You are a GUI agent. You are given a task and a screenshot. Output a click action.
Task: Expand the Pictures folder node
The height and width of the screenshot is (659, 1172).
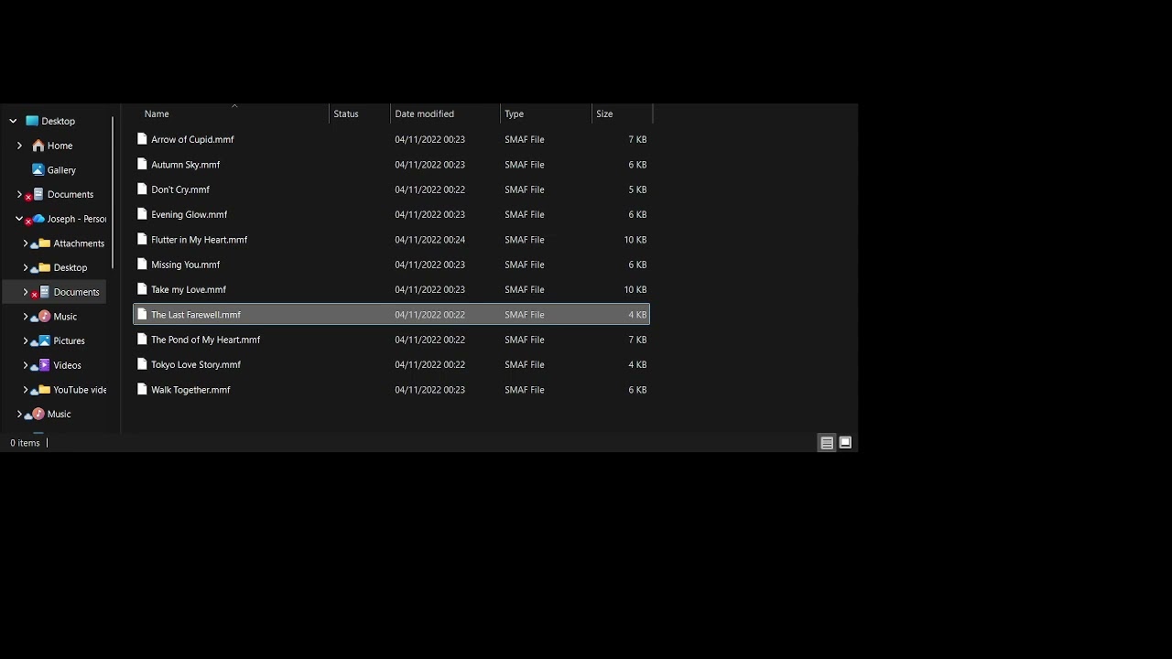[x=26, y=340]
